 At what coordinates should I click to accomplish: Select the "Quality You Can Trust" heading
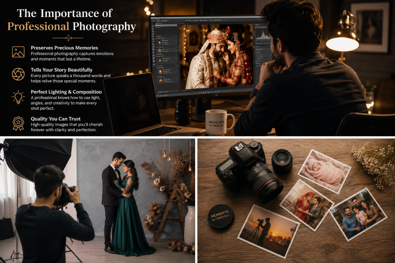56,119
